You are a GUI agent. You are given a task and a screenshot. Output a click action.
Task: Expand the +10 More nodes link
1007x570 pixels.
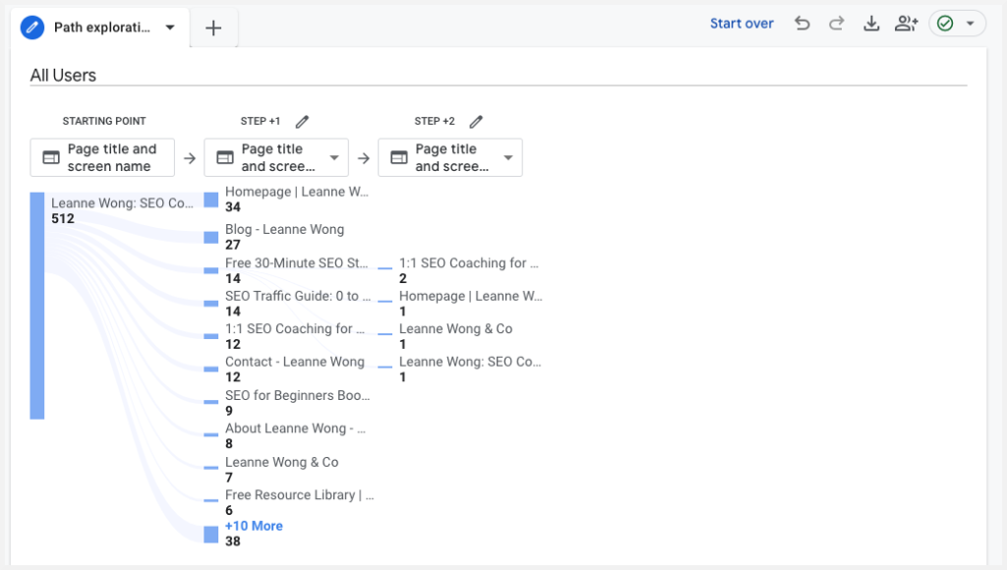pyautogui.click(x=254, y=526)
